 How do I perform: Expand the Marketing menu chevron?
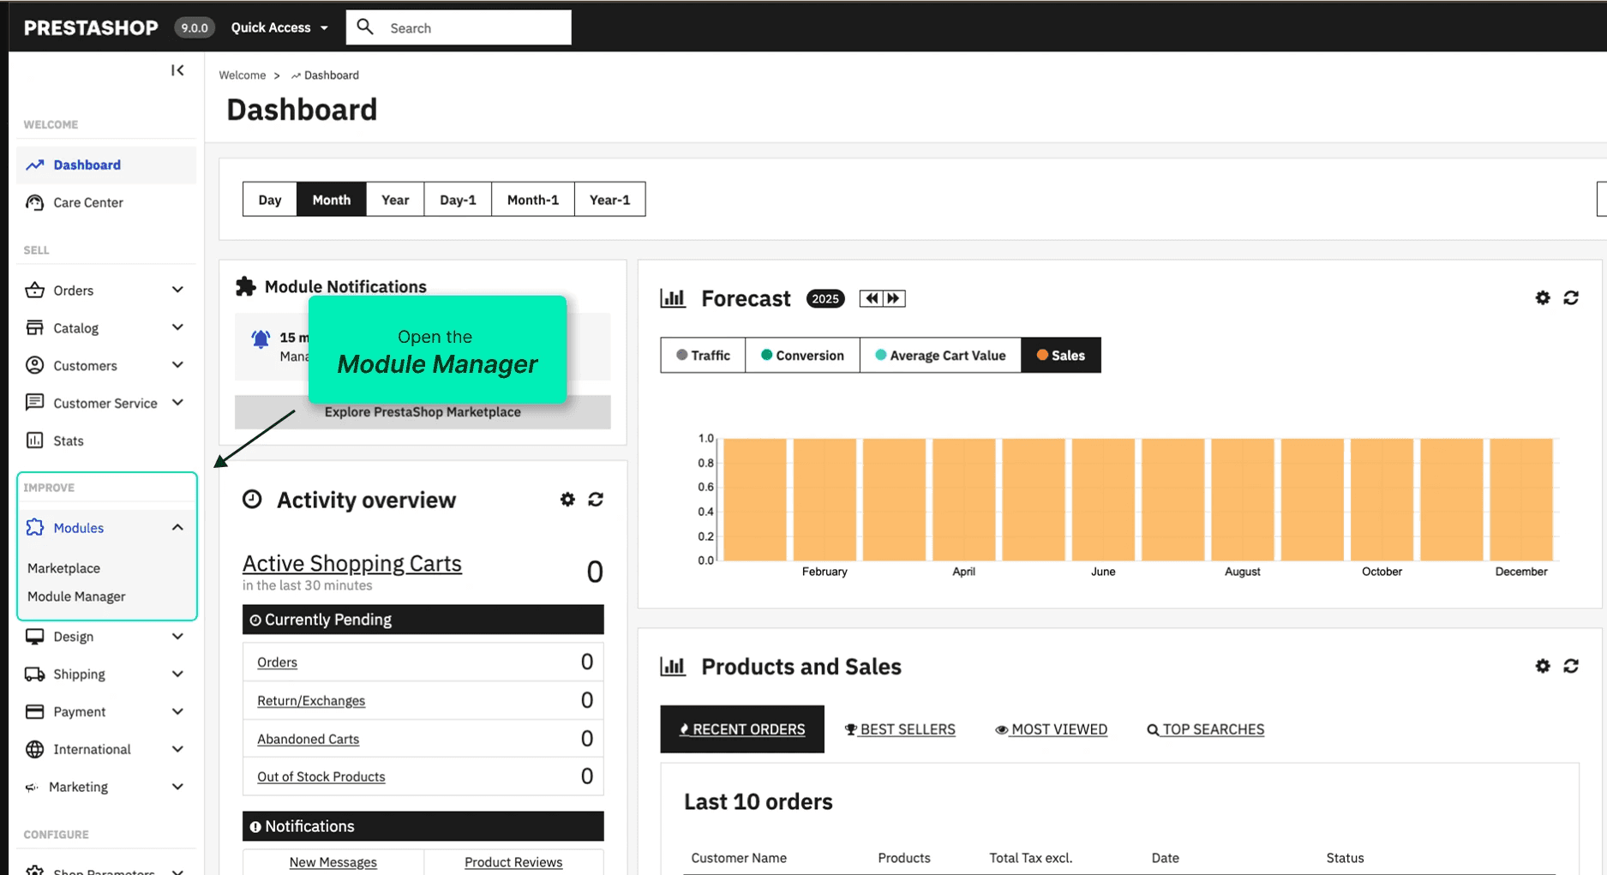(x=177, y=787)
